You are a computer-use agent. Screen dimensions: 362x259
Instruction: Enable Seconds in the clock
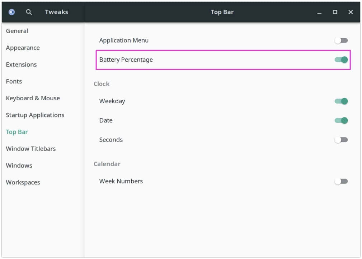tap(341, 140)
